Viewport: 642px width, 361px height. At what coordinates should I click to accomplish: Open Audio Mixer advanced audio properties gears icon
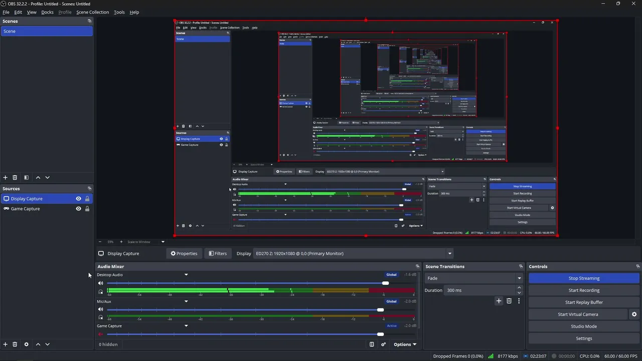click(383, 344)
